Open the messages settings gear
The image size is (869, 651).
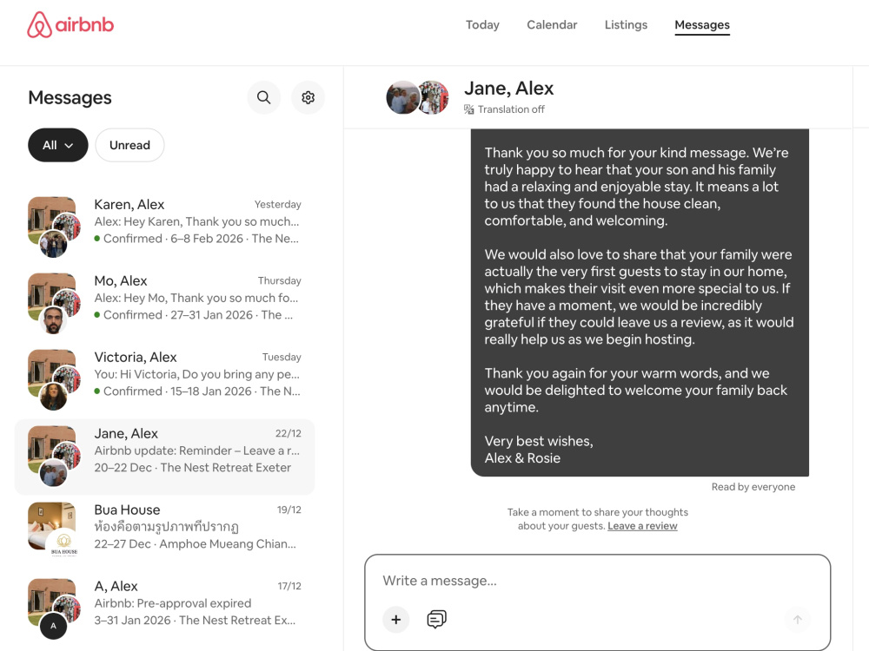(308, 97)
